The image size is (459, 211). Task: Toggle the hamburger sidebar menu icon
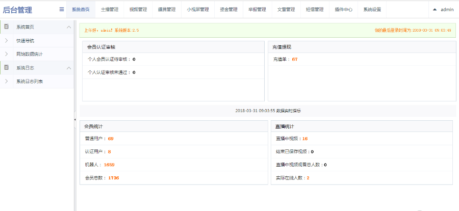pos(62,9)
